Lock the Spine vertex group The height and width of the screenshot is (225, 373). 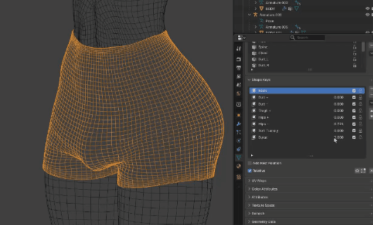354,47
